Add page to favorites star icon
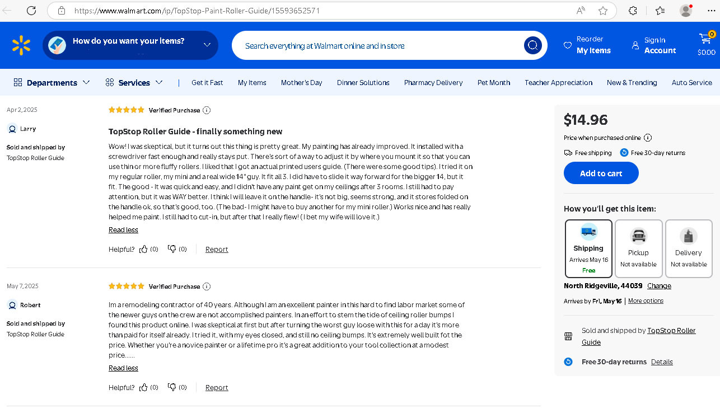Viewport: 720px width, 418px height. pyautogui.click(x=603, y=11)
